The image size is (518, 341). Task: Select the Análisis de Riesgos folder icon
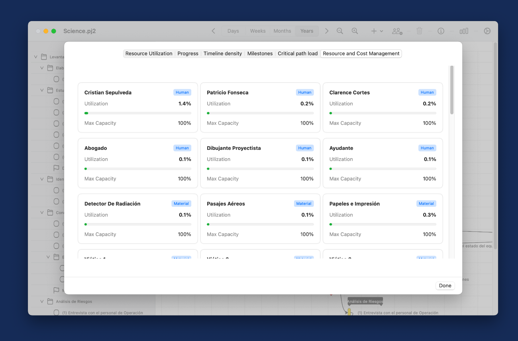[x=50, y=302]
